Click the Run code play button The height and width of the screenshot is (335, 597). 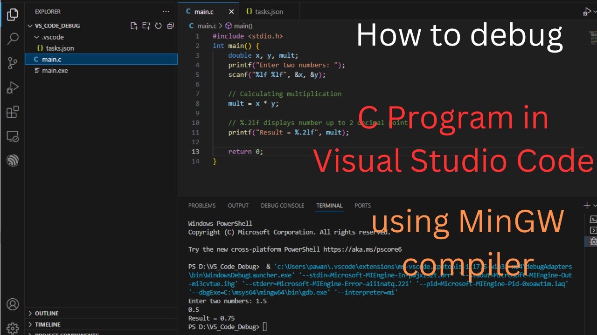click(586, 12)
